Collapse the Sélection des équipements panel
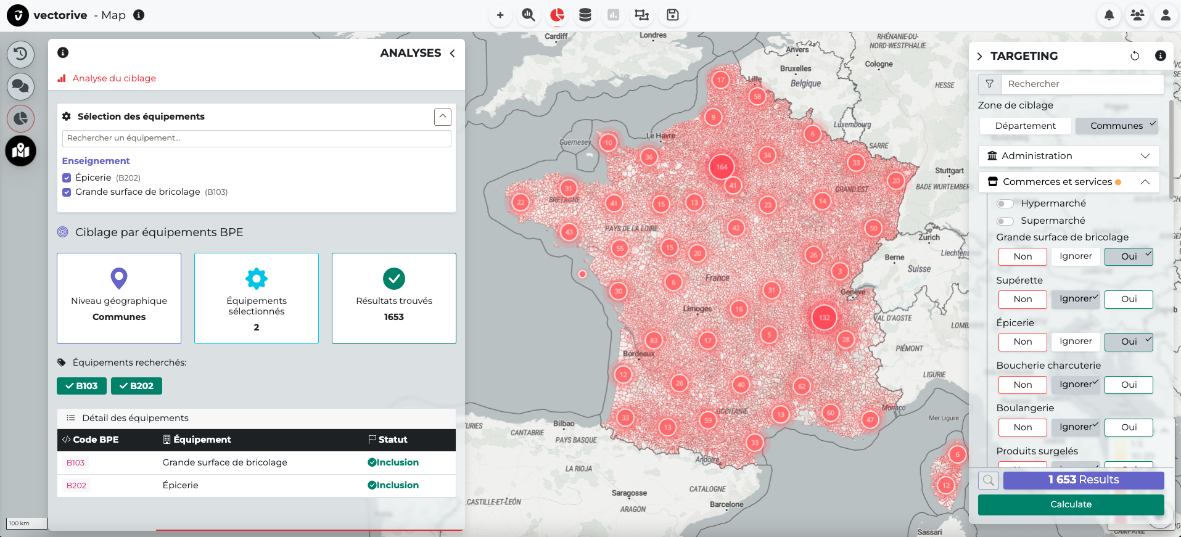 point(442,117)
